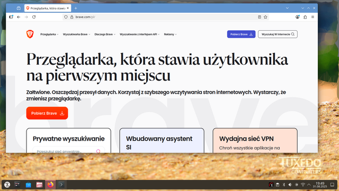The image size is (339, 191).
Task: Open Konsole terminal from taskbar
Action: tap(61, 185)
